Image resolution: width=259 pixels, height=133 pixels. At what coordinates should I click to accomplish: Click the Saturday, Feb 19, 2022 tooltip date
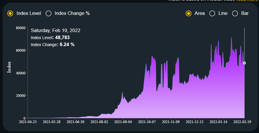(x=56, y=31)
